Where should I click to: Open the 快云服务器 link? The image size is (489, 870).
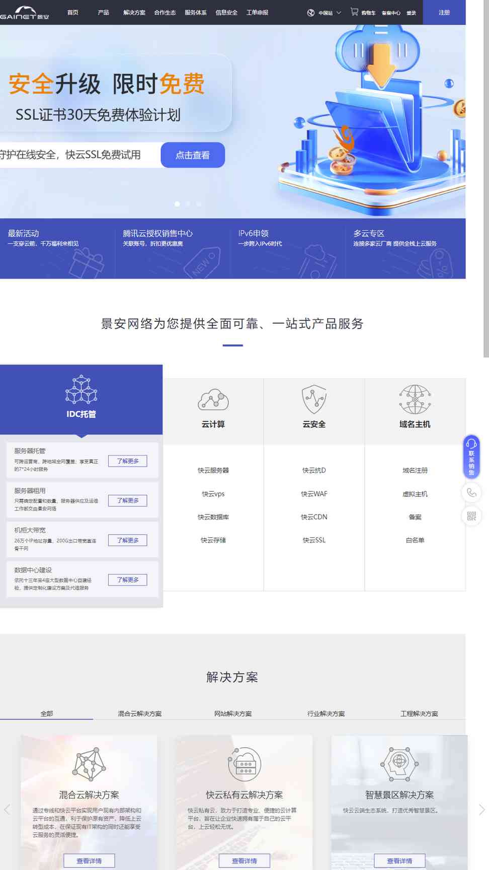tap(213, 471)
